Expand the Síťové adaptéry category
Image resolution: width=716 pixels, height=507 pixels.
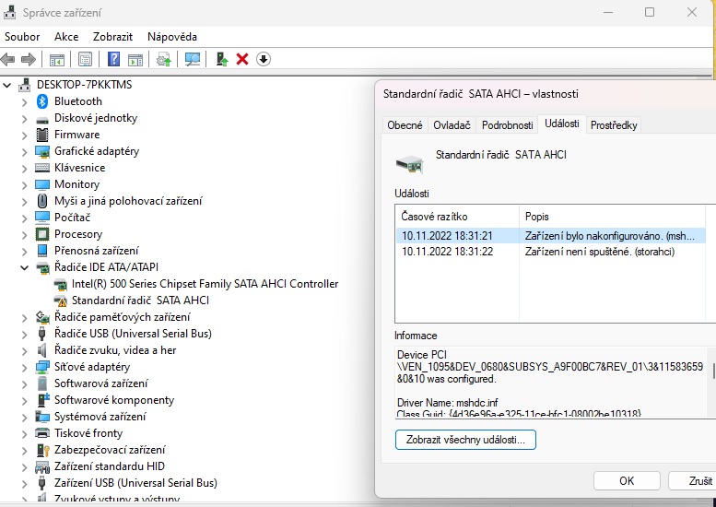click(25, 367)
